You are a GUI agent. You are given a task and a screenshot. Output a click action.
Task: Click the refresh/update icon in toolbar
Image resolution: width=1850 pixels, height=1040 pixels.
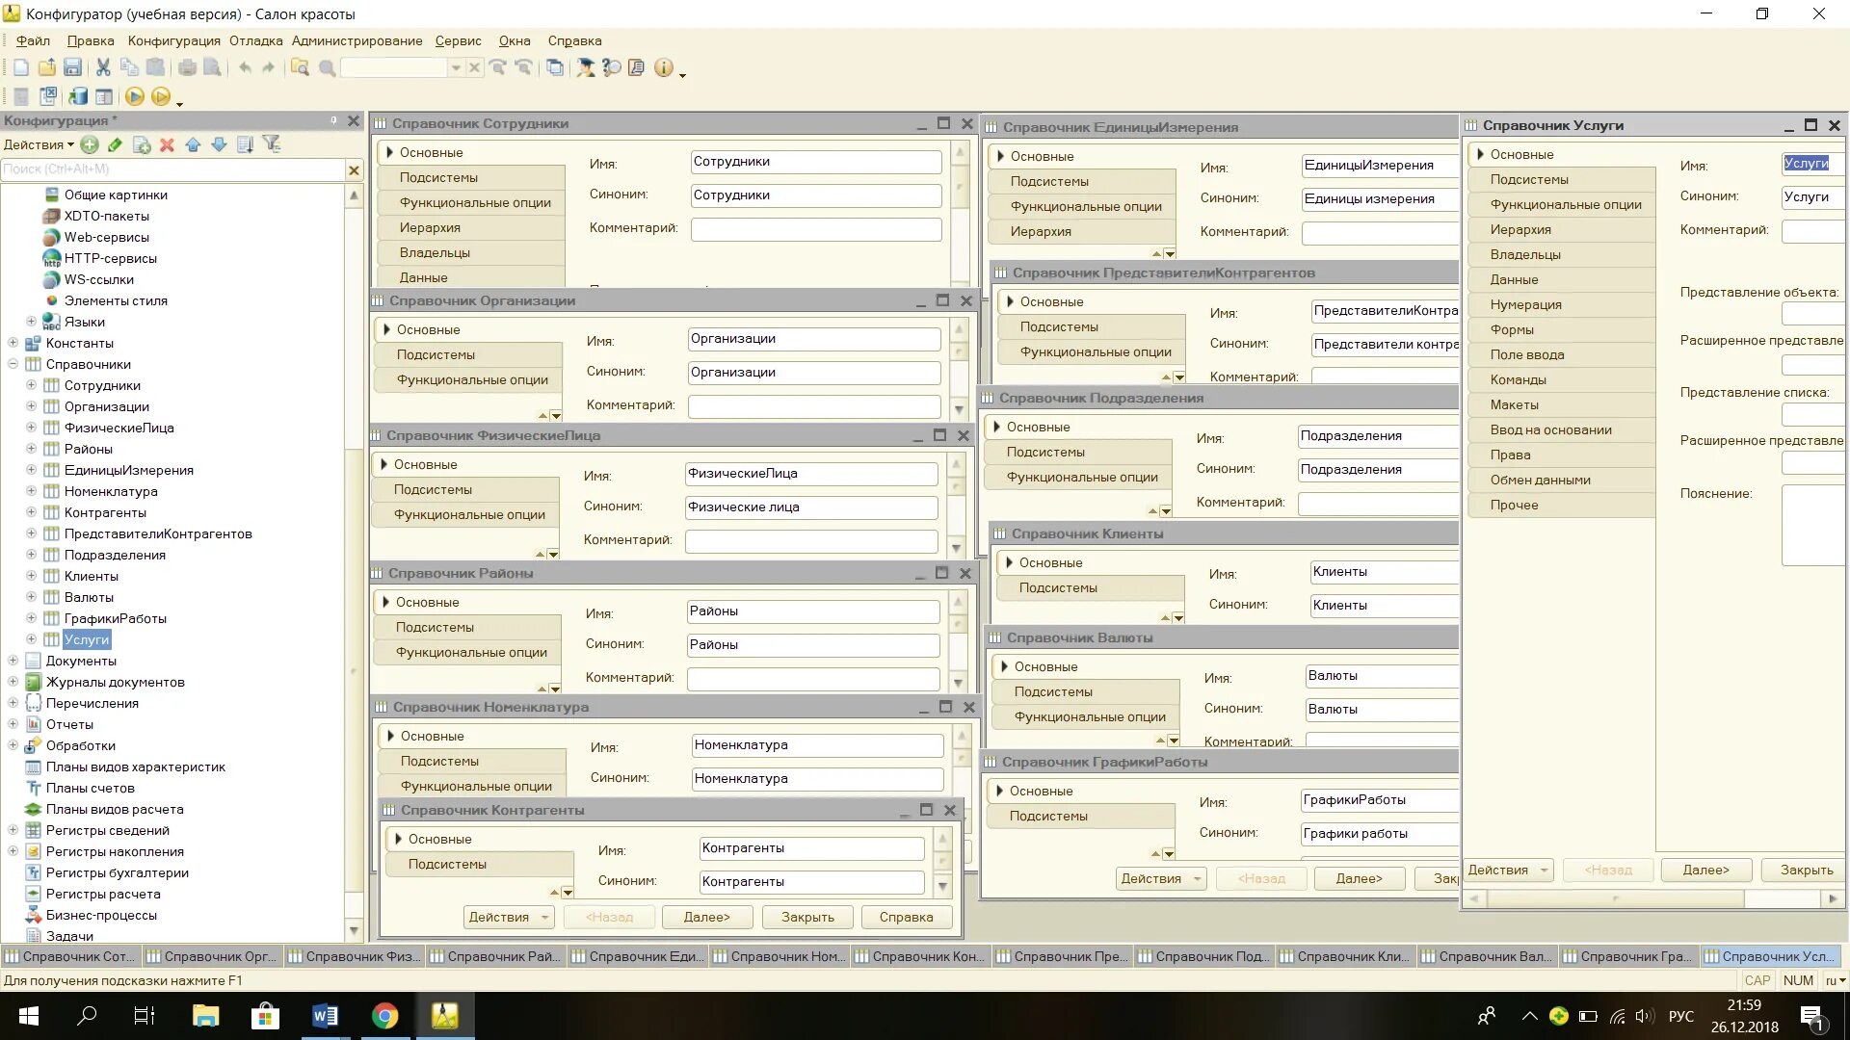tap(77, 95)
